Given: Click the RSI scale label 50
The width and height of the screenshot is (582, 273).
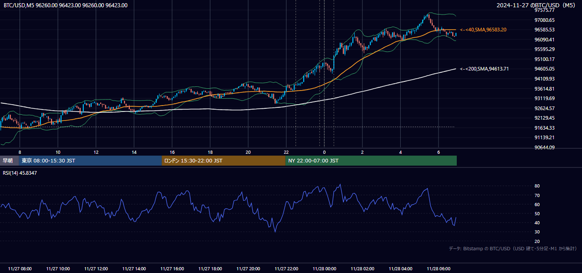Looking at the screenshot, I should point(537,213).
